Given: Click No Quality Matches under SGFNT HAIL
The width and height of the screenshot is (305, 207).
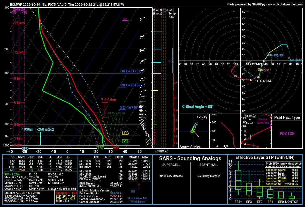Looking at the screenshot, I should tap(209, 176).
